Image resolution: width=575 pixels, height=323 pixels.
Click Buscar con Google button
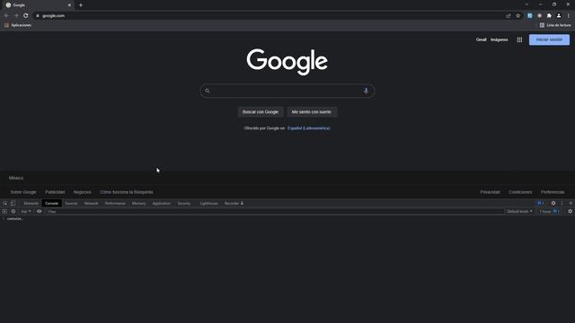261,112
